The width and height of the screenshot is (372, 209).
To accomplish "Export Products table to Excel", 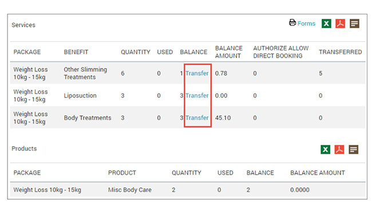I will coord(325,150).
